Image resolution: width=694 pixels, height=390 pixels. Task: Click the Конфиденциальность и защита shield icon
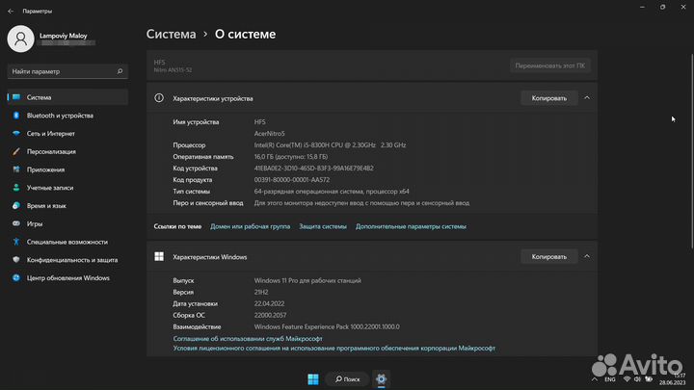tap(16, 260)
